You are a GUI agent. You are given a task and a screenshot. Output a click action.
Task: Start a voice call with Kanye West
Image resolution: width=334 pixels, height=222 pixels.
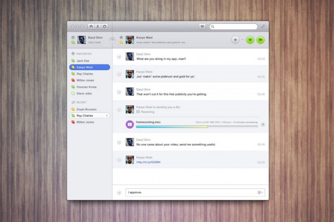[x=250, y=40]
